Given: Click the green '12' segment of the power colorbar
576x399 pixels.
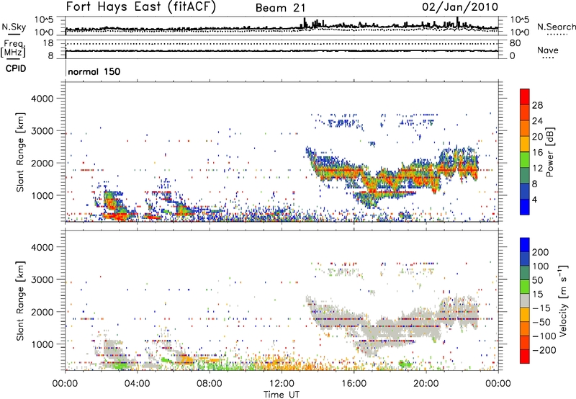Looking at the screenshot, I should (x=525, y=160).
